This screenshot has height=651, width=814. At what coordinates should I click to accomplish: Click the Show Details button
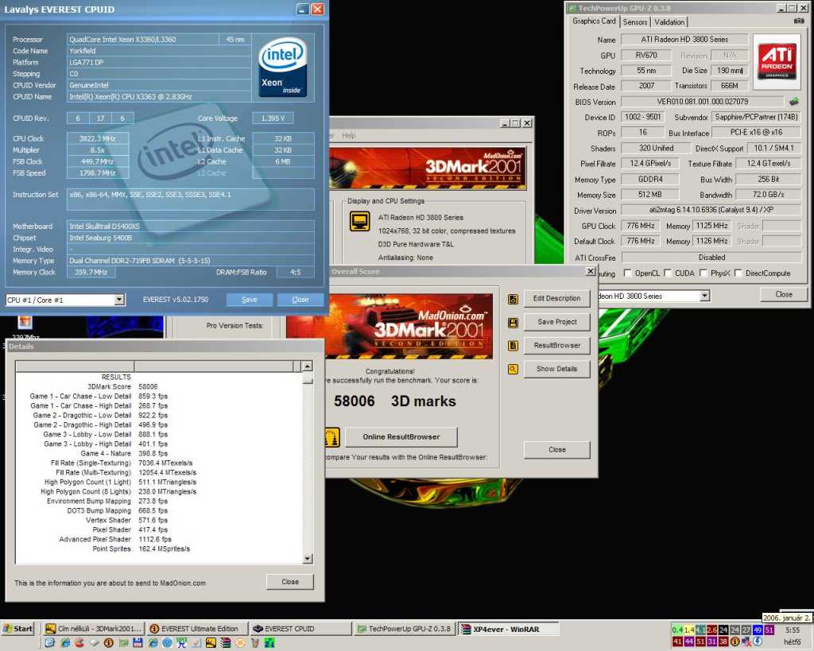click(556, 369)
